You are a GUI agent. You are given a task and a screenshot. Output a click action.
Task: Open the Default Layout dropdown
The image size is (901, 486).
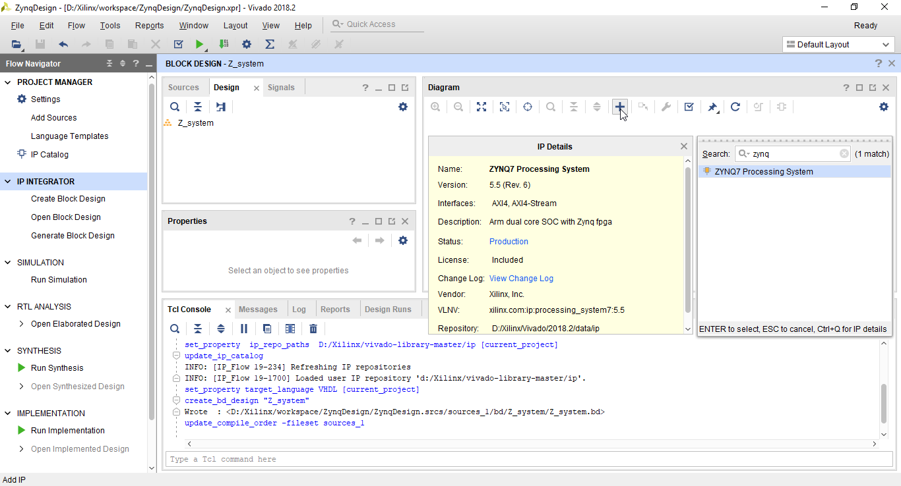[838, 44]
